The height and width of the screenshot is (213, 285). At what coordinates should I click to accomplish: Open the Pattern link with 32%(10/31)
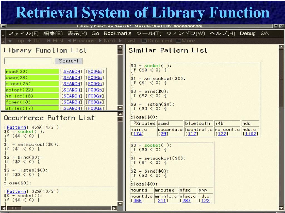16,191
